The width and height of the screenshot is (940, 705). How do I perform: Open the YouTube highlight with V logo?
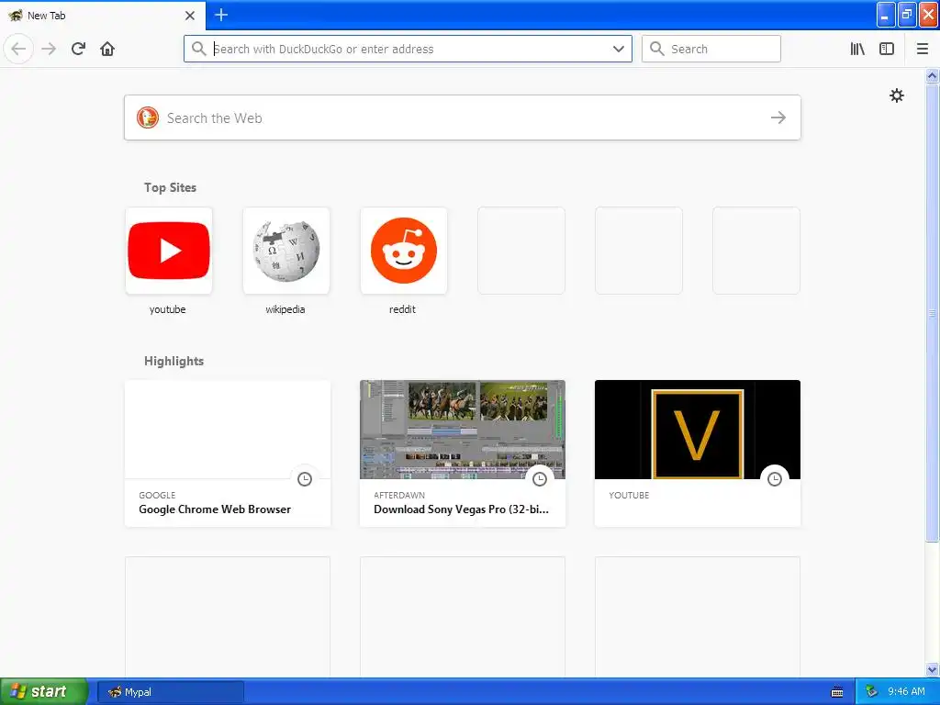pyautogui.click(x=698, y=453)
